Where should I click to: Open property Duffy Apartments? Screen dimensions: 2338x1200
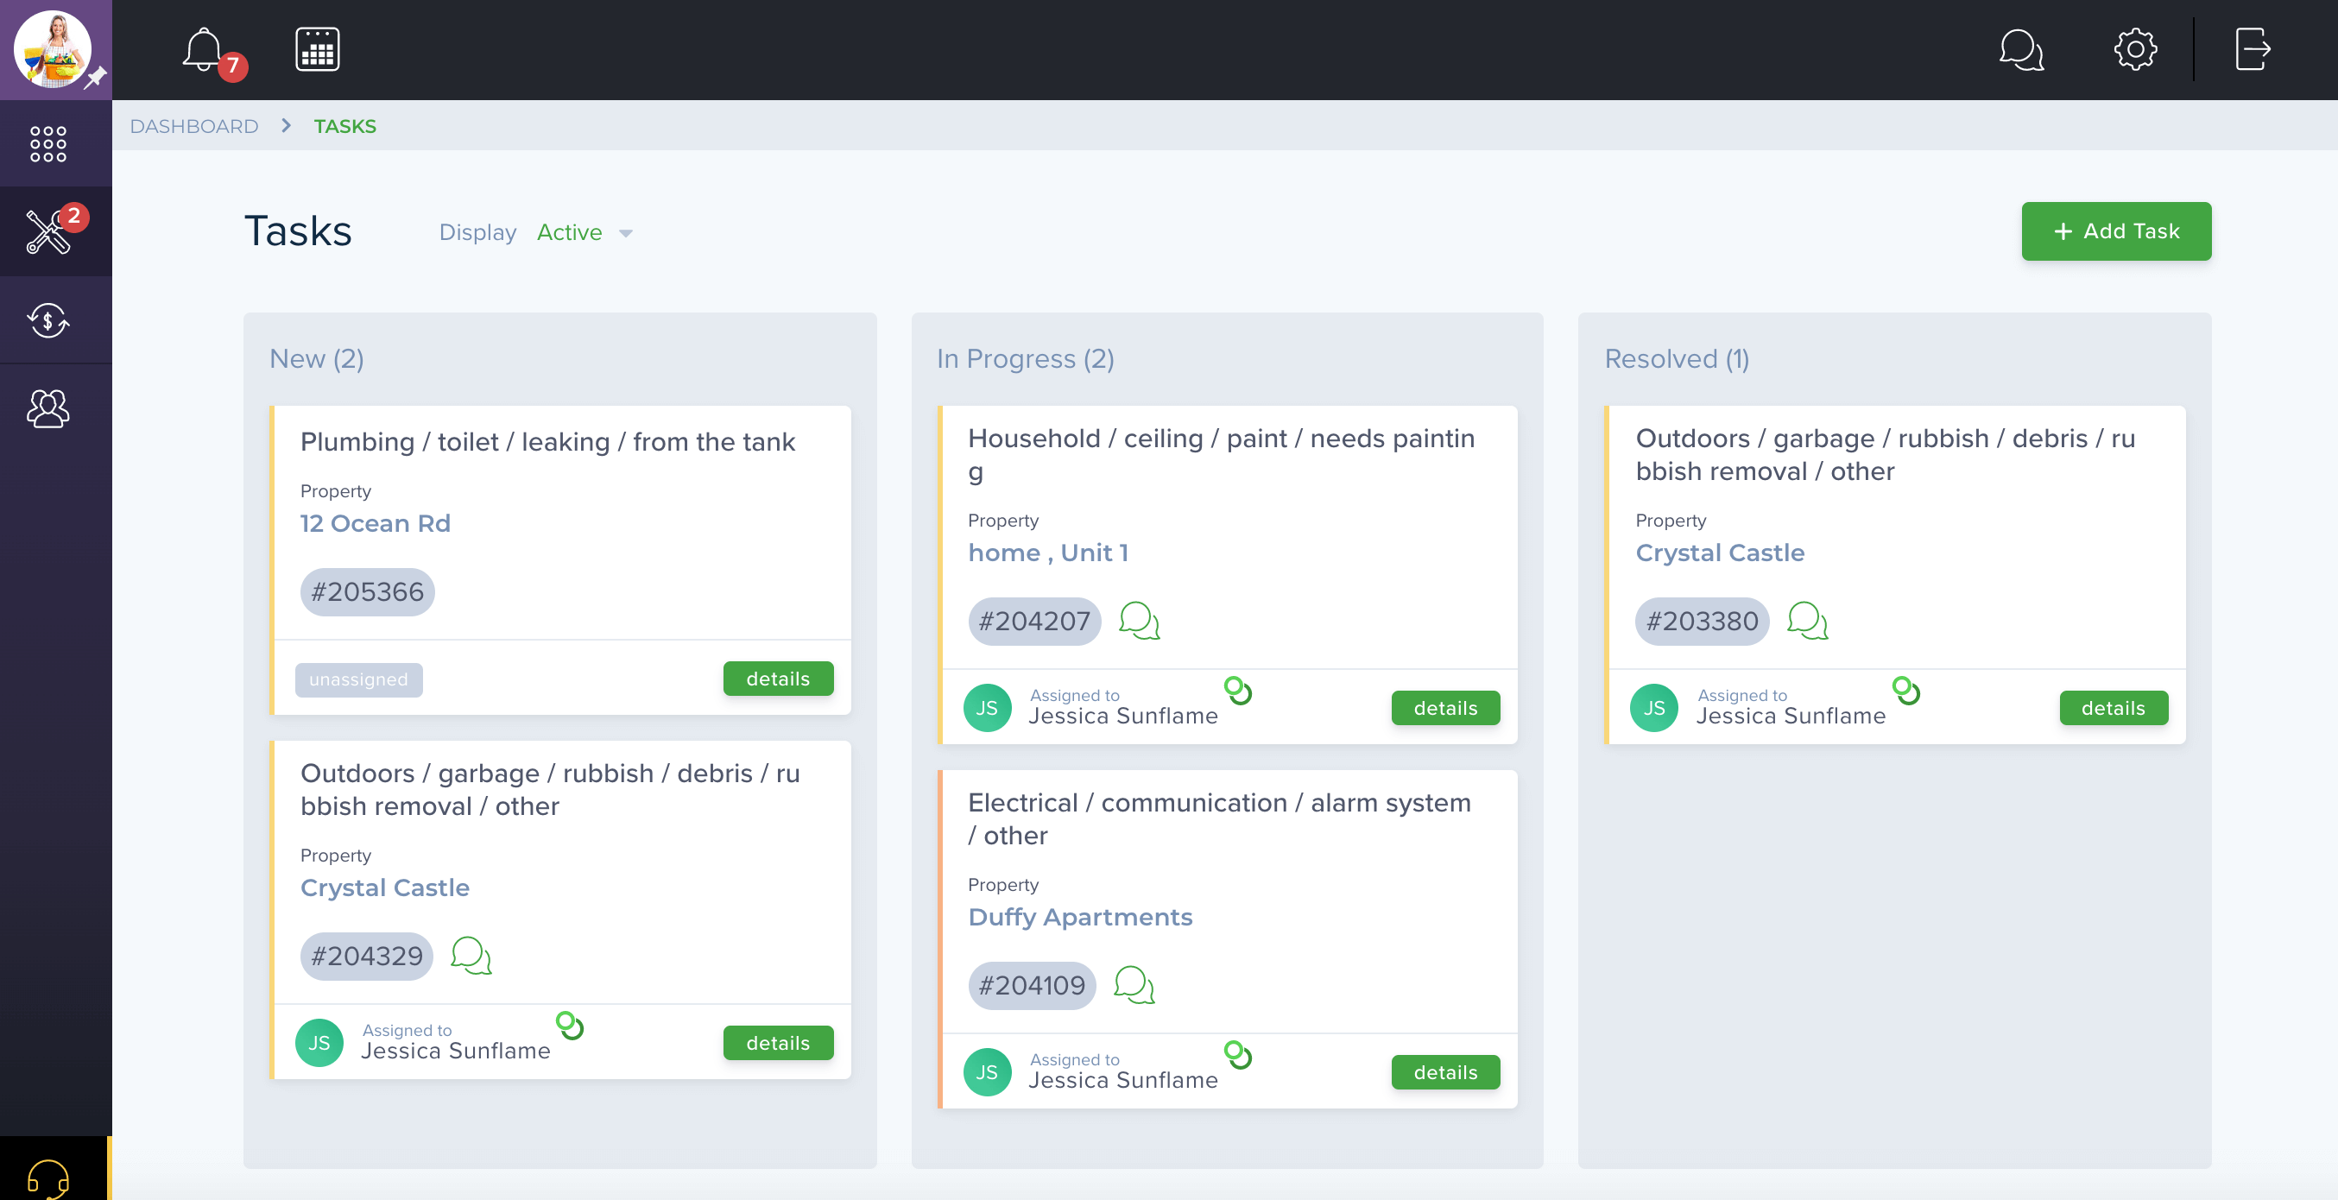click(1080, 916)
